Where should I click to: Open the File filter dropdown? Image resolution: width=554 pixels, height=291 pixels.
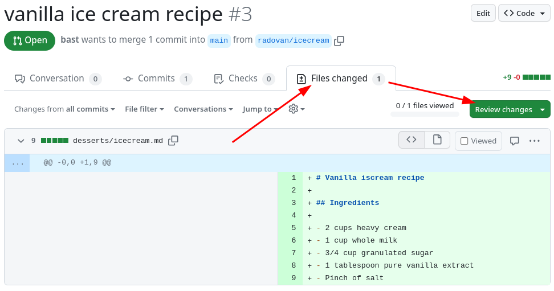tap(144, 109)
